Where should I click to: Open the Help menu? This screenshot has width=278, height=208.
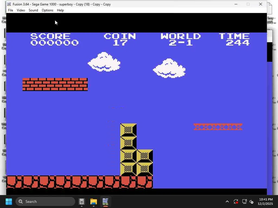pyautogui.click(x=60, y=10)
